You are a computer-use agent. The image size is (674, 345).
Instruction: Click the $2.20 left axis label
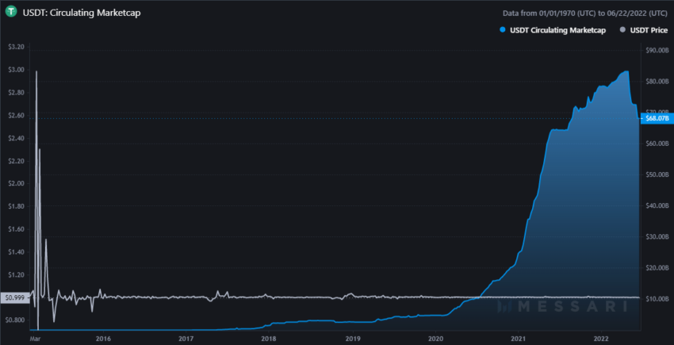pos(16,161)
